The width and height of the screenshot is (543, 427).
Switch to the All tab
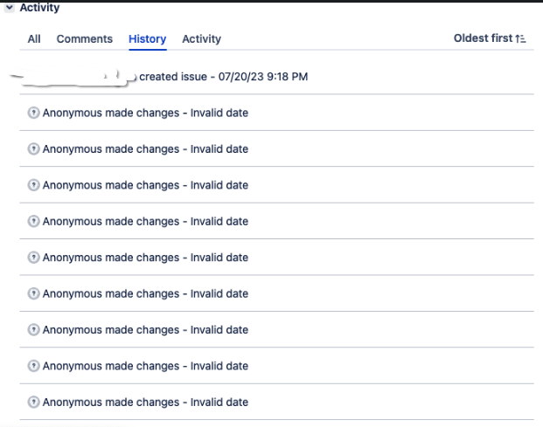(x=34, y=38)
